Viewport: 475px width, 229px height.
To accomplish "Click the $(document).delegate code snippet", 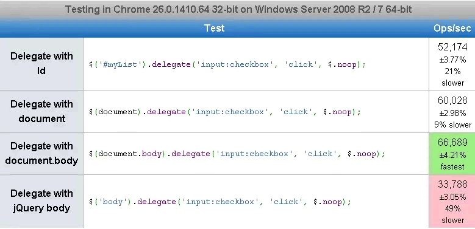I will 225,112.
